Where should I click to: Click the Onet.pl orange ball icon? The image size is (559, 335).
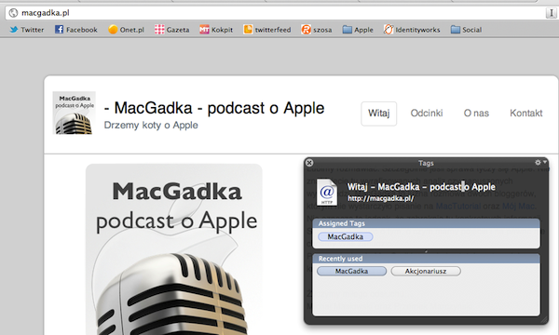(113, 29)
